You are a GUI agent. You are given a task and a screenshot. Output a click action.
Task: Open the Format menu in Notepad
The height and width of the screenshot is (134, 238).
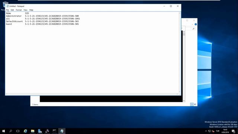click(x=19, y=10)
